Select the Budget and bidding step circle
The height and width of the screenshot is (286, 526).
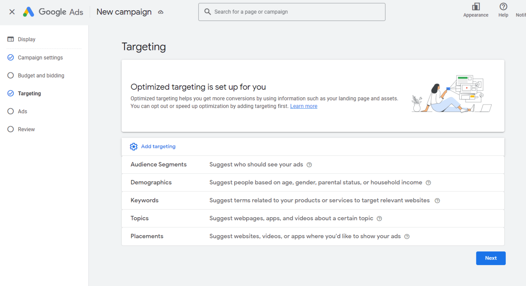[10, 75]
